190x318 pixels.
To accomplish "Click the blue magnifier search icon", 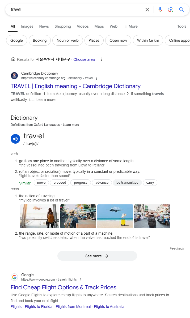I will 181,10.
